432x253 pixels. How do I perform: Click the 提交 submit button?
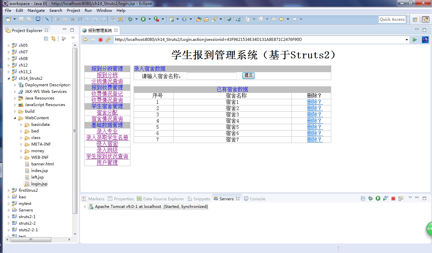pyautogui.click(x=248, y=75)
